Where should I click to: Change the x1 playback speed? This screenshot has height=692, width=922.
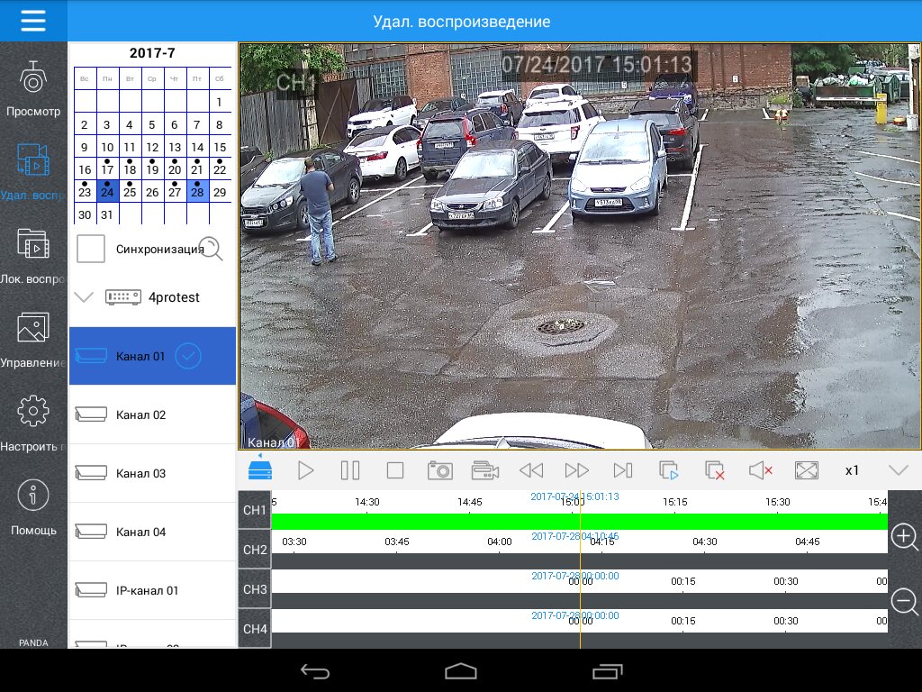[x=852, y=470]
